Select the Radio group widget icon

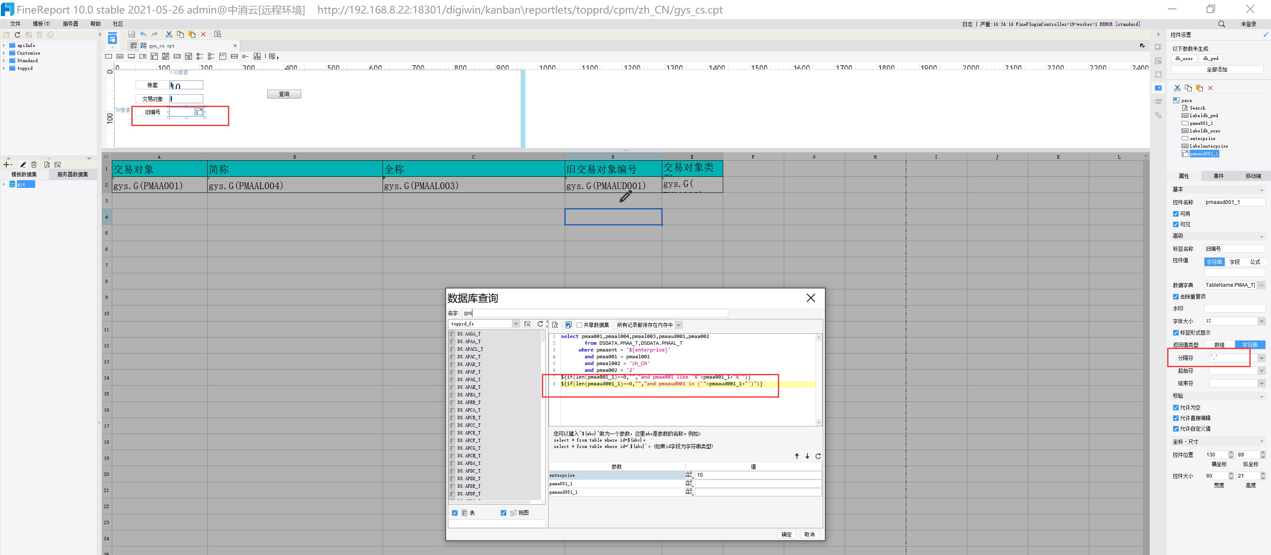[200, 57]
